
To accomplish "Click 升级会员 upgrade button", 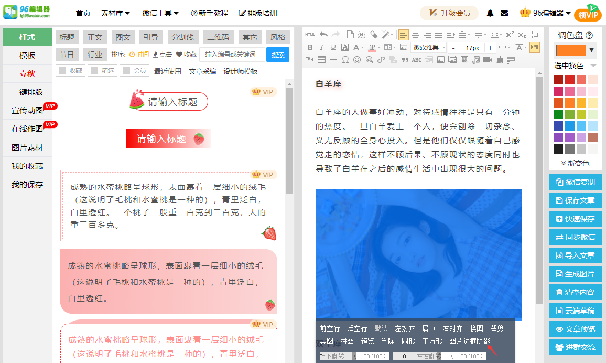I will coord(449,13).
